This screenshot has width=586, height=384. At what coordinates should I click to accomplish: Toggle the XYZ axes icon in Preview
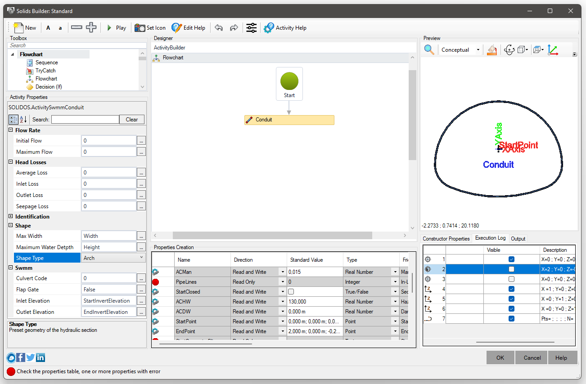(553, 50)
